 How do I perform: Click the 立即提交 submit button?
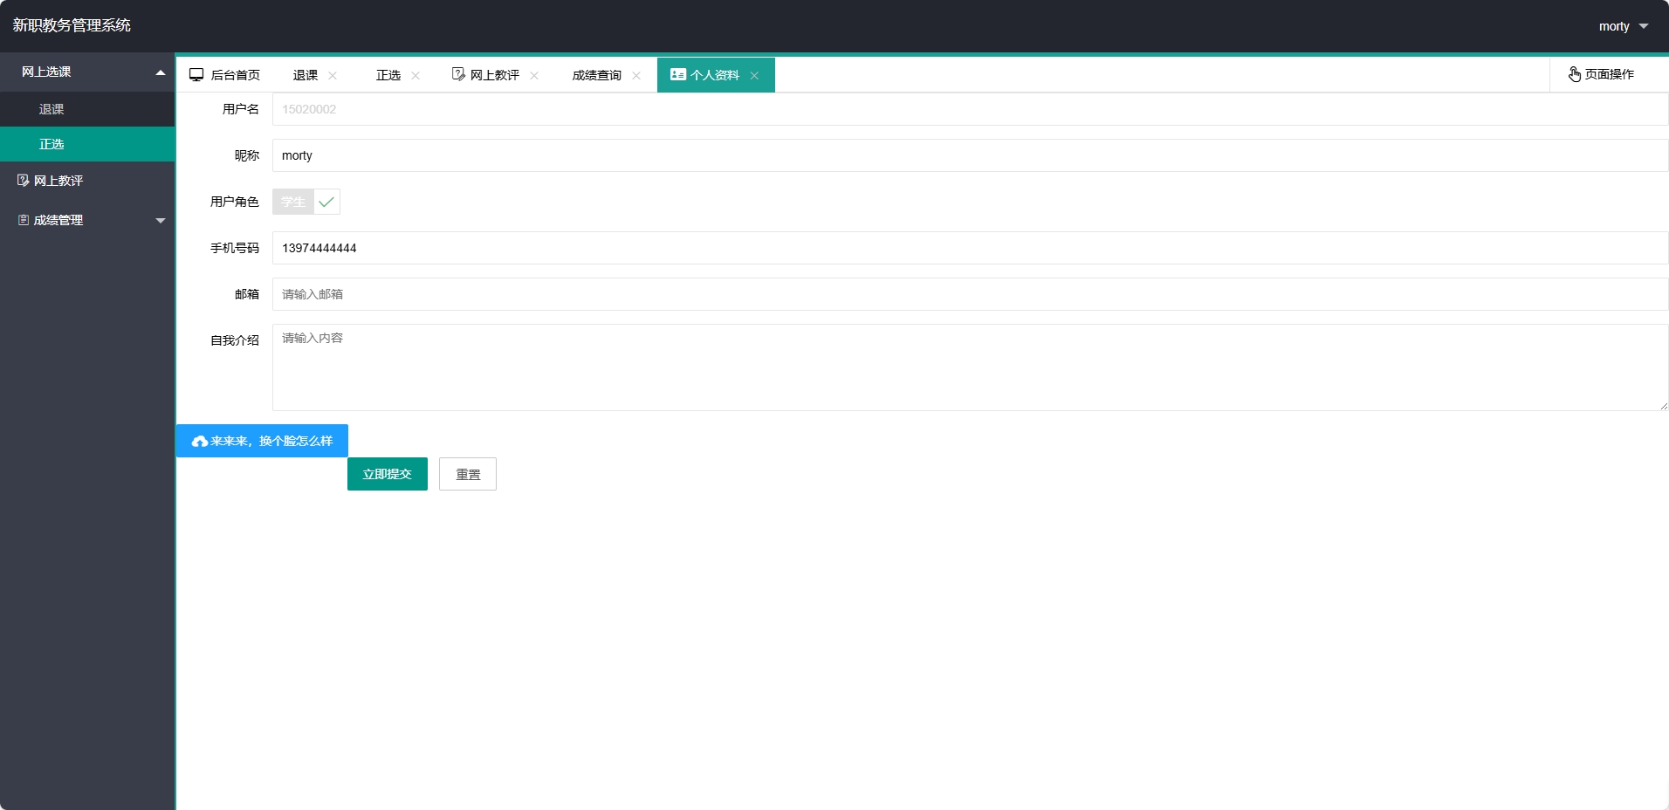[x=387, y=474]
